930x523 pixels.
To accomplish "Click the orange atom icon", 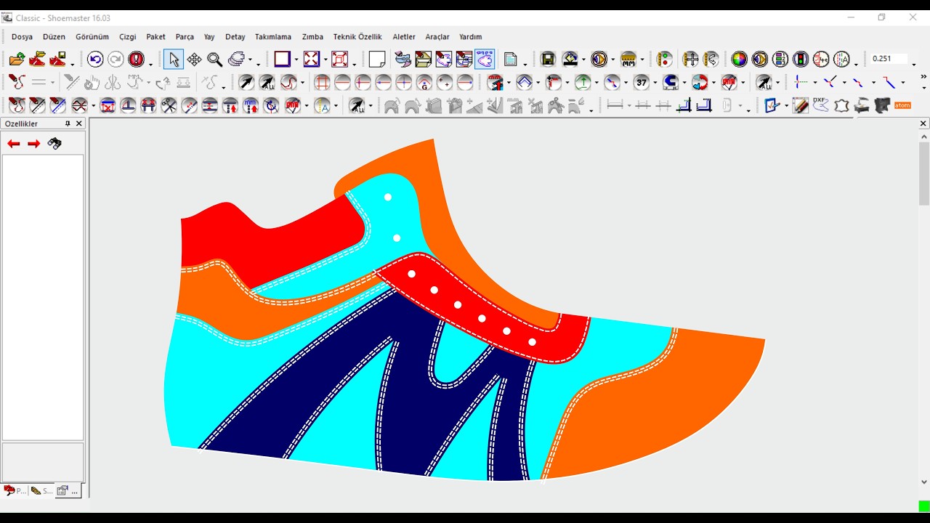I will (902, 106).
